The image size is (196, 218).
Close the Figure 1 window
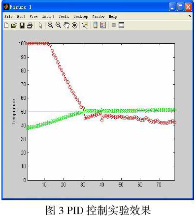click(x=188, y=7)
